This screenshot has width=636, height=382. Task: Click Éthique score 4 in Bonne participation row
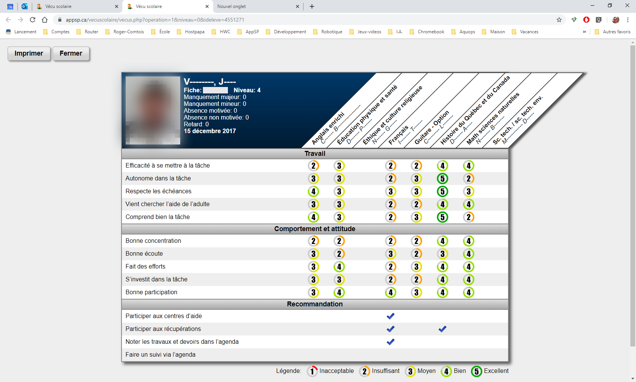coord(391,292)
